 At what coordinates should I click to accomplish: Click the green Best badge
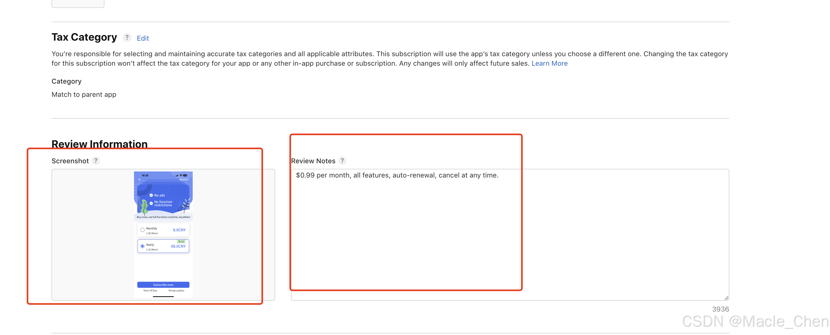pos(181,241)
